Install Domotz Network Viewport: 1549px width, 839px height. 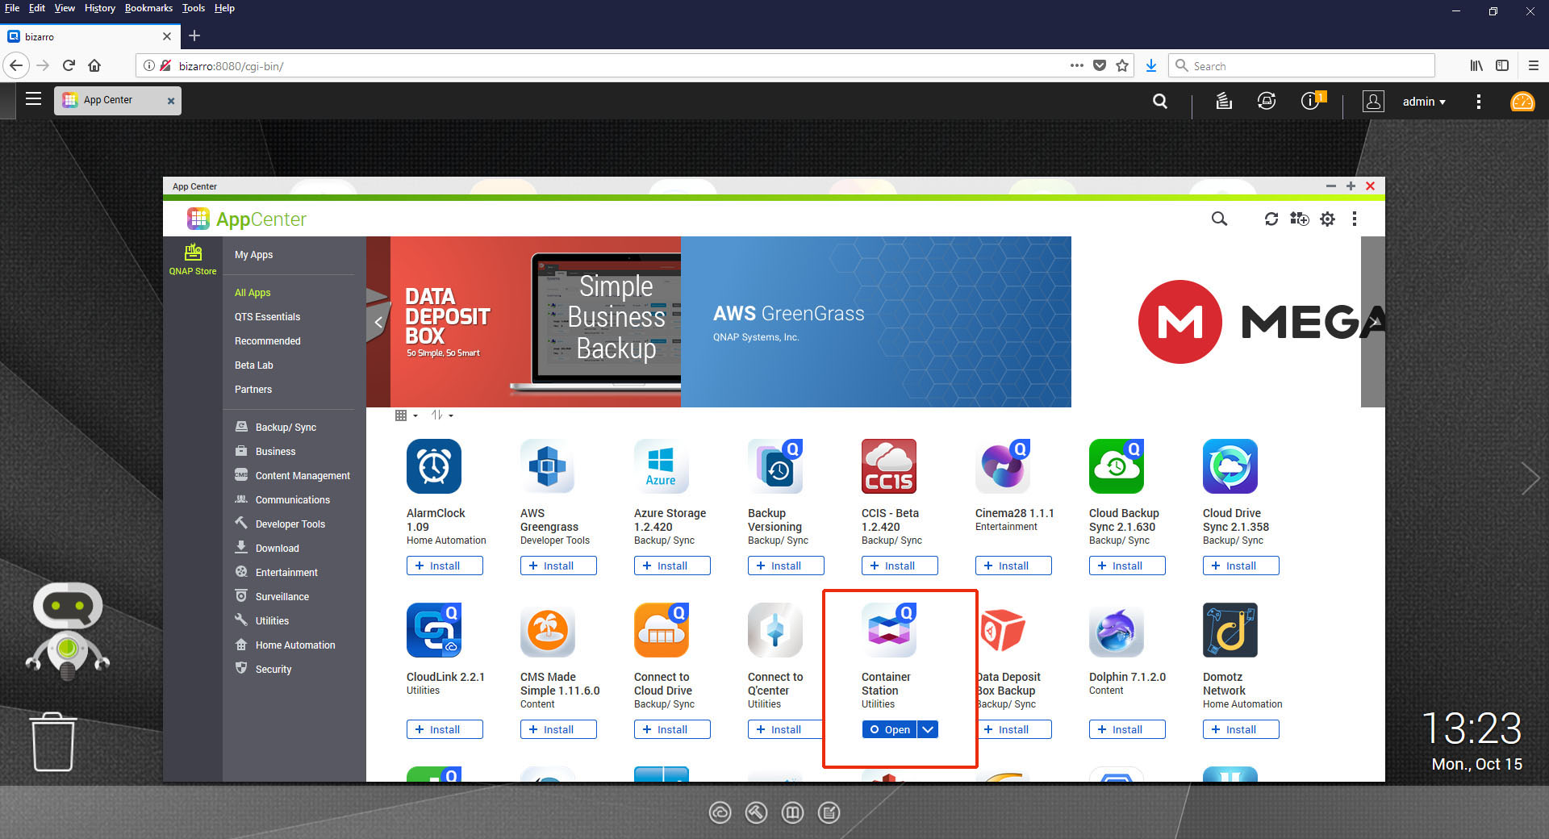[x=1241, y=729]
